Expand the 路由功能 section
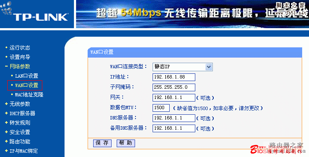The image size is (309, 157). 18,142
